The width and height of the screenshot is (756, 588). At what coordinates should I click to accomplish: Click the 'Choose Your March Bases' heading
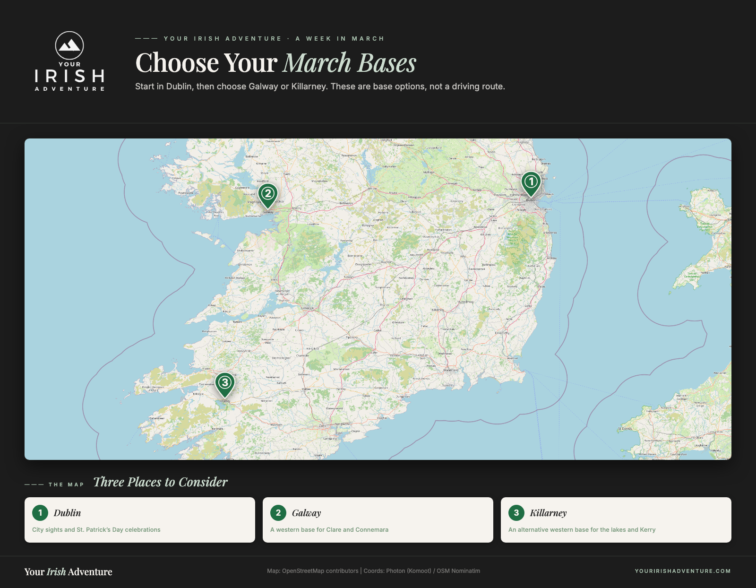(275, 63)
